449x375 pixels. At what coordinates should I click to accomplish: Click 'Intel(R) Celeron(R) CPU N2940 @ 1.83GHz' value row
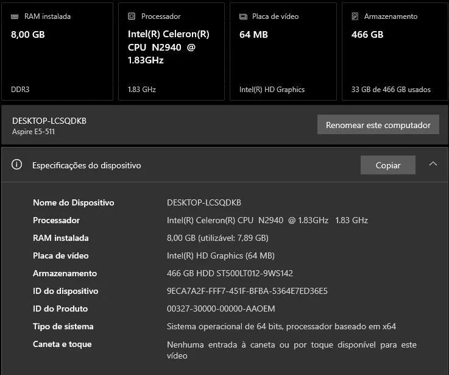pyautogui.click(x=267, y=220)
